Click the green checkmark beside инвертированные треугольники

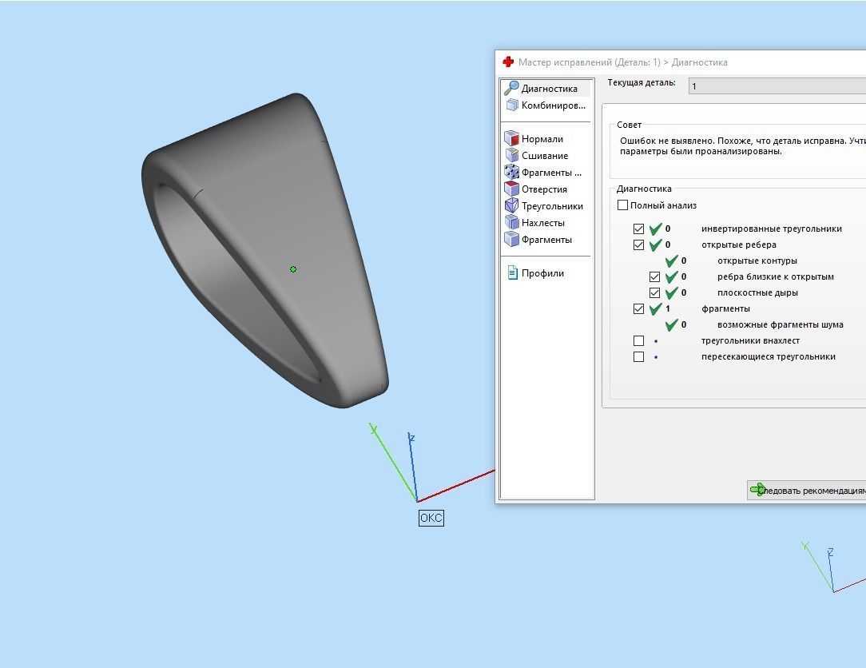tap(656, 229)
